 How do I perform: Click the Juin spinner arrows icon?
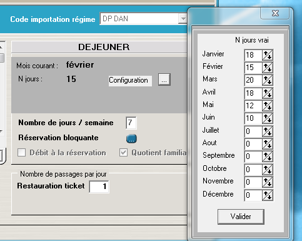268,118
